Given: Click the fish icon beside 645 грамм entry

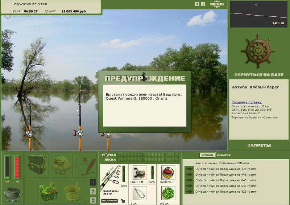Looking at the screenshot, I should pyautogui.click(x=189, y=186).
